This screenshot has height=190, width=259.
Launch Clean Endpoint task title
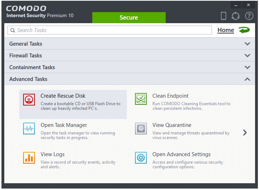point(170,96)
